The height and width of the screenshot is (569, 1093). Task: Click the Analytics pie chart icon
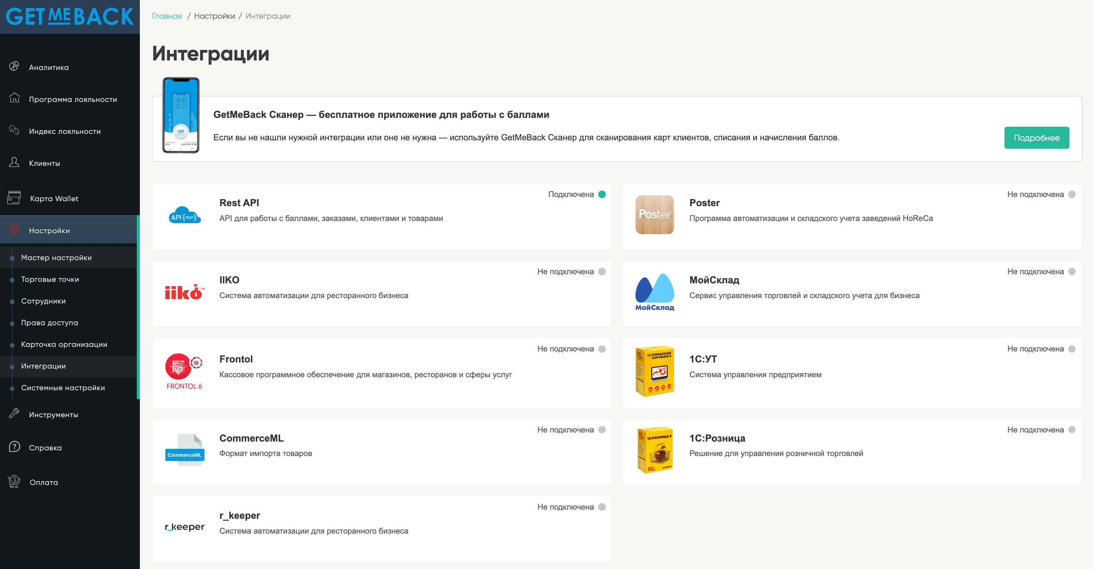pyautogui.click(x=14, y=66)
